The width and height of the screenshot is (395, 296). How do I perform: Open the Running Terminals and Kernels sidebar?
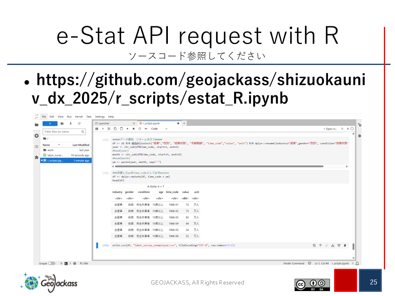click(x=36, y=135)
